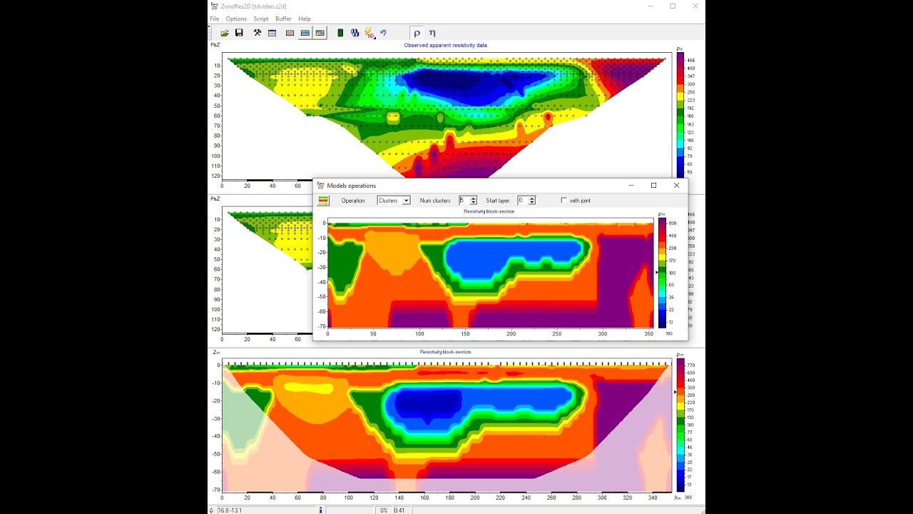913x514 pixels.
Task: Click the '0.41' value in the status bar
Action: [399, 510]
